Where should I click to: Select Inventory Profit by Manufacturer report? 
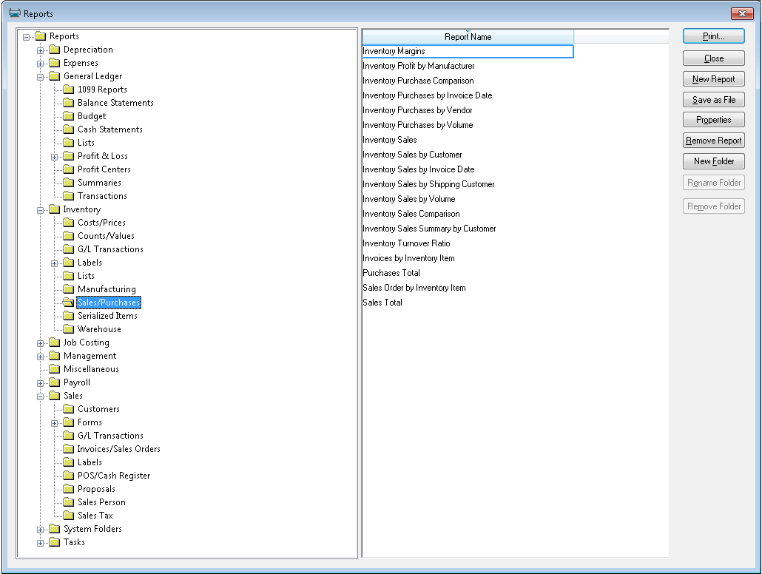point(419,66)
